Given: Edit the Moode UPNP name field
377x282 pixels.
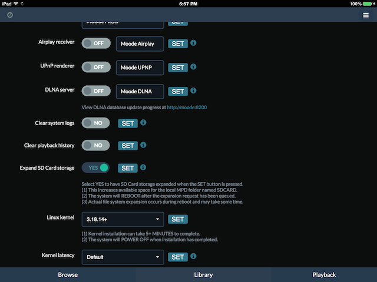Looking at the screenshot, I should click(x=140, y=68).
